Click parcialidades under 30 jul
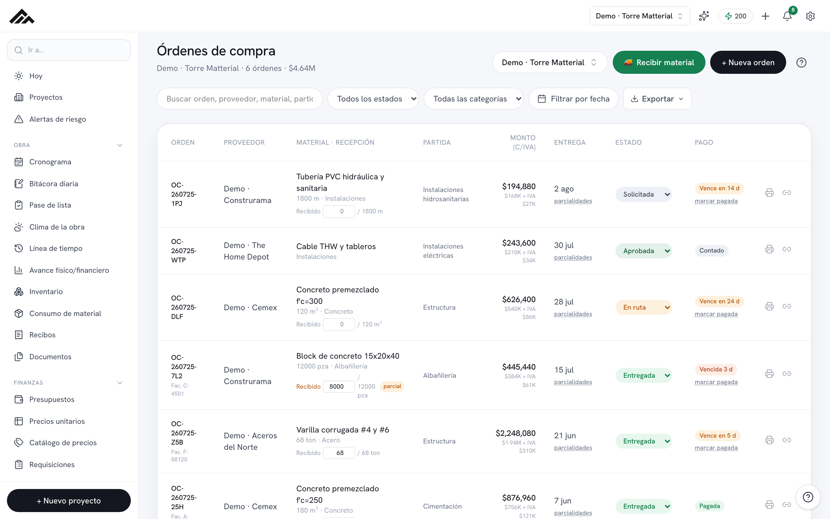 point(573,257)
